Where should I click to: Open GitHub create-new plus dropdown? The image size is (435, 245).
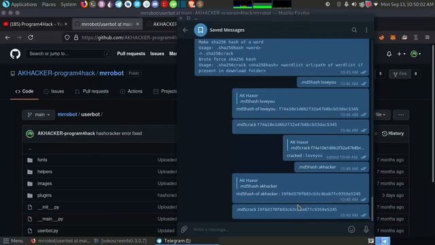point(401,54)
